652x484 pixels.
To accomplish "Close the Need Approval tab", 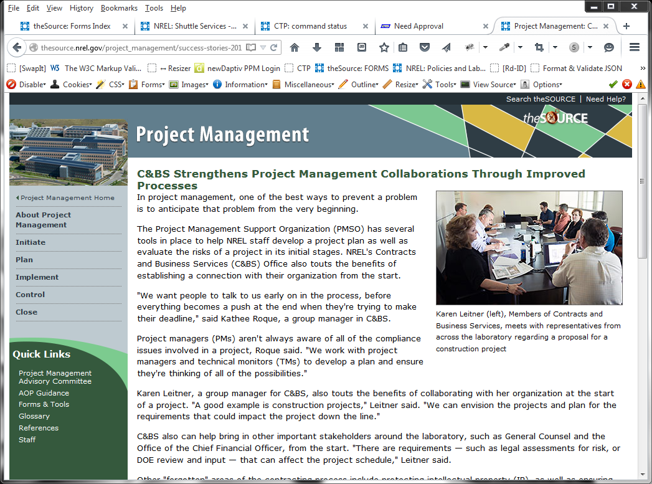I will click(485, 26).
